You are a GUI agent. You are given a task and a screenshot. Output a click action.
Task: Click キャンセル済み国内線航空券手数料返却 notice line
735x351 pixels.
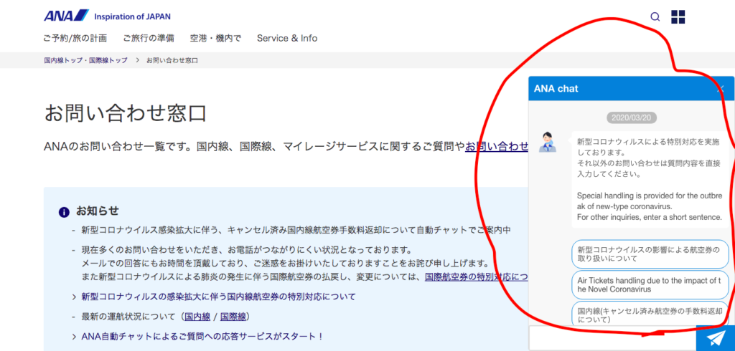296,230
